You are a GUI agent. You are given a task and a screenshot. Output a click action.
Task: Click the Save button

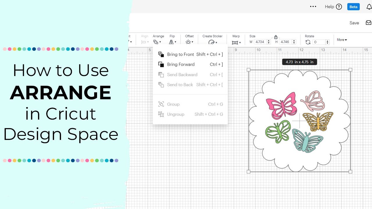coord(354,23)
